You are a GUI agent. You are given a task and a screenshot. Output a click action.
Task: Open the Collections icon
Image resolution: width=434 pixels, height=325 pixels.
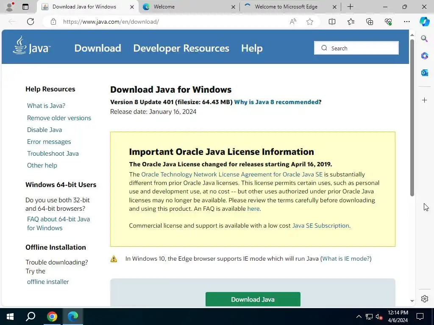[370, 22]
